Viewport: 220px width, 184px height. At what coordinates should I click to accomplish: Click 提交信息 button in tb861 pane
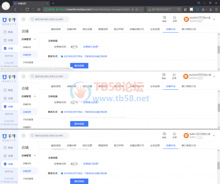[x=79, y=181]
